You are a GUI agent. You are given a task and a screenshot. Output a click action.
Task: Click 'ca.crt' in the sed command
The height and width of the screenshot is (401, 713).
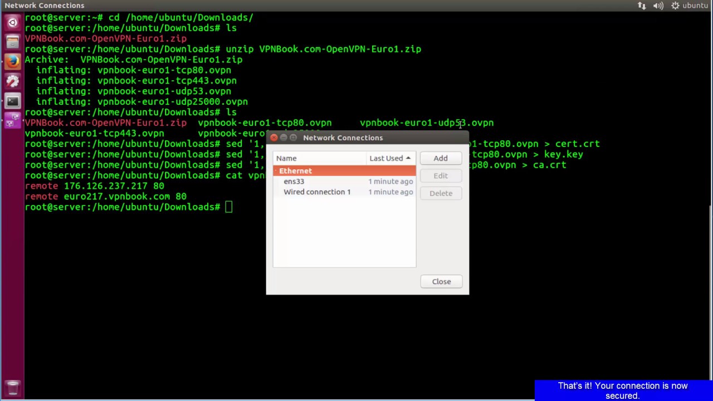[550, 165]
